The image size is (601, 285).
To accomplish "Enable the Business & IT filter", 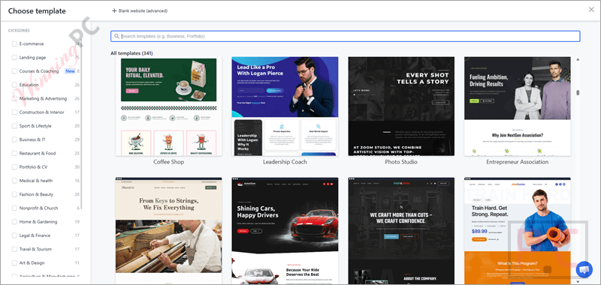I will 14,139.
